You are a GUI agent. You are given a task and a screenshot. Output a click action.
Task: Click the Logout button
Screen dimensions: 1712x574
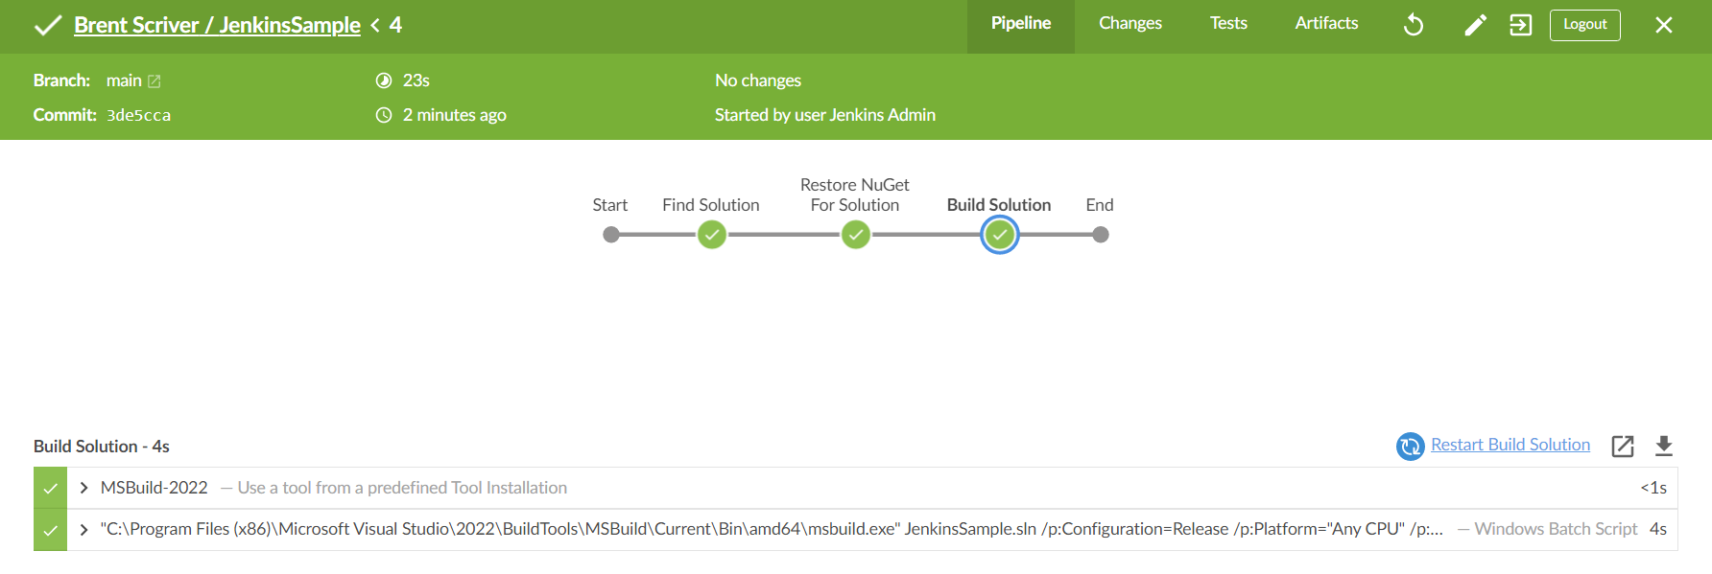pyautogui.click(x=1585, y=25)
